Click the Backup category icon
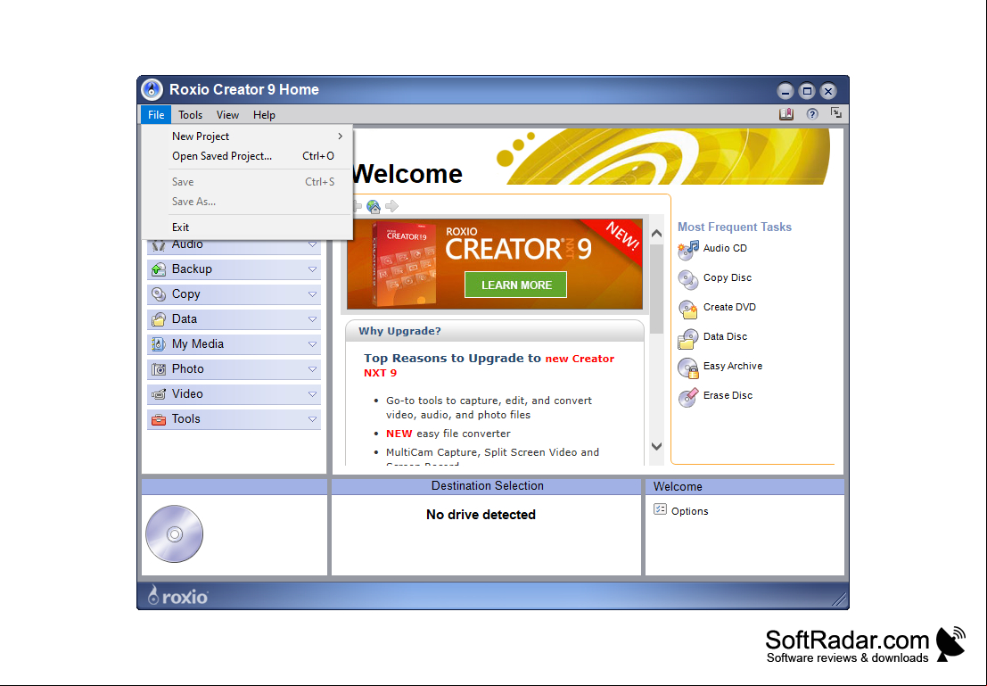 coord(159,269)
